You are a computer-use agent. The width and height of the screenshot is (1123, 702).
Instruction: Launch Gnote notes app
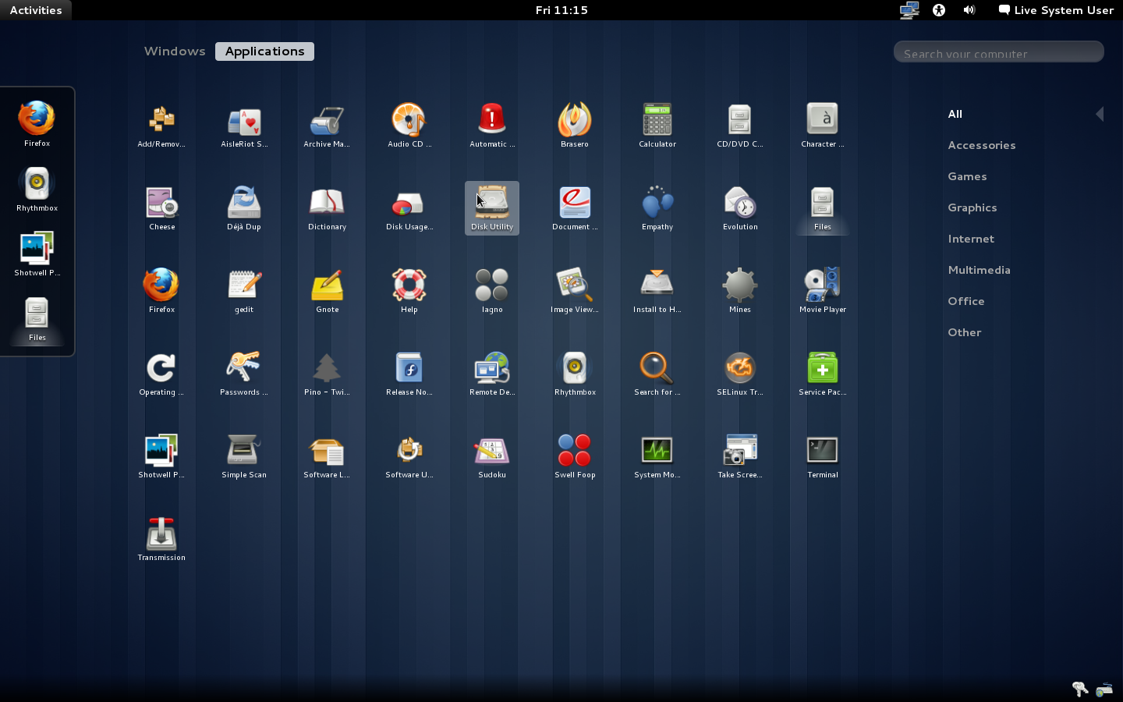coord(327,292)
